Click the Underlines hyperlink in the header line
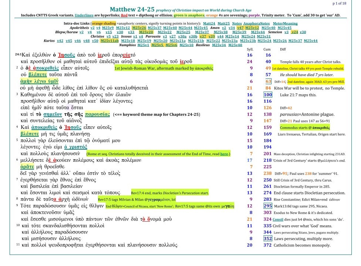This screenshot has height=266, width=361. point(84,15)
